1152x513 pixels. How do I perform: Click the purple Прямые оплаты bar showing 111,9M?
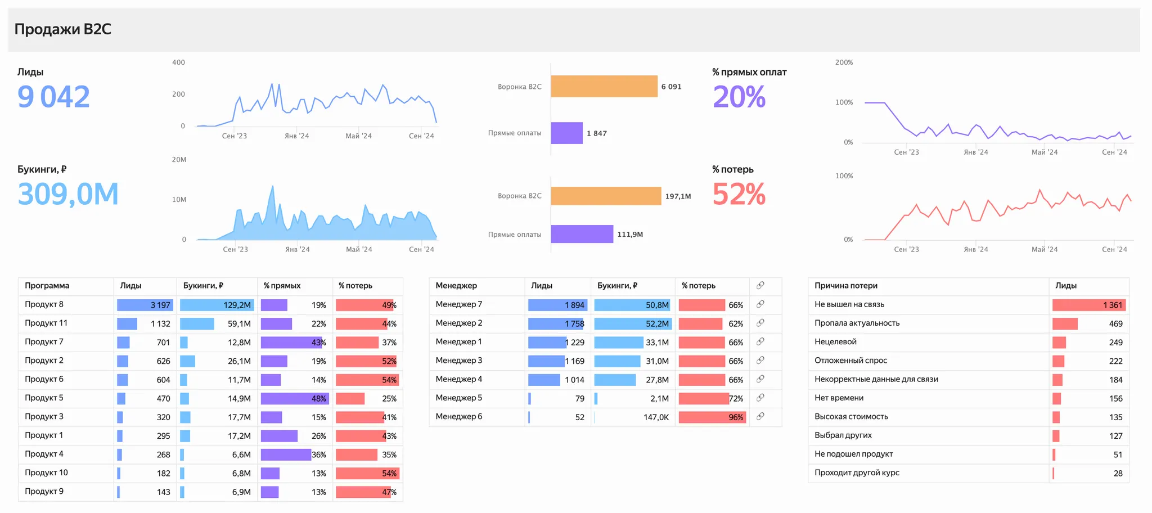[x=582, y=234]
